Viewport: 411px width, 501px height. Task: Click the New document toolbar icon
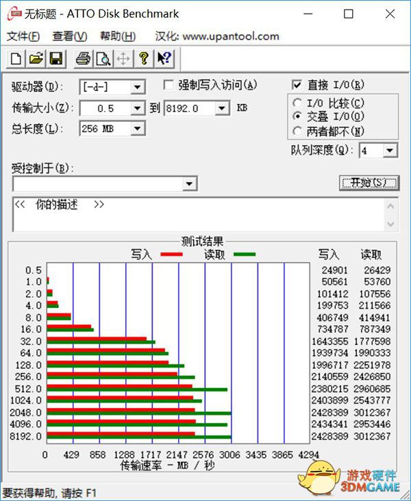click(x=16, y=58)
